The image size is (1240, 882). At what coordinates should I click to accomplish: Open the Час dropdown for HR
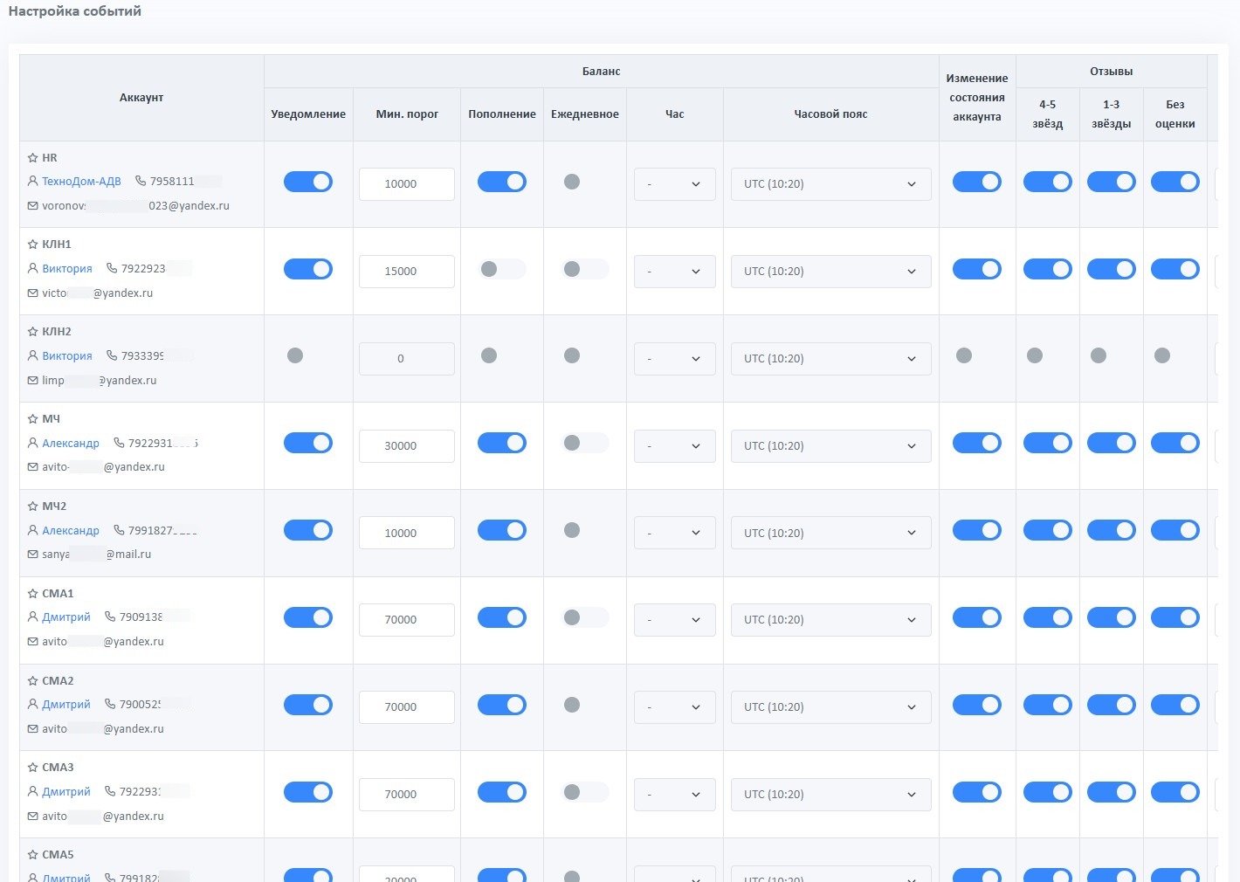(x=675, y=184)
